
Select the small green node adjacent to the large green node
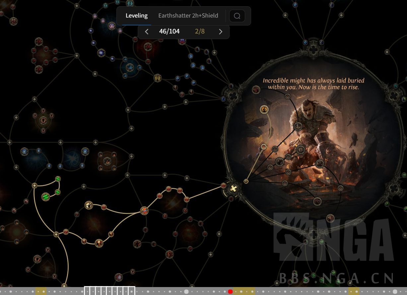pyautogui.click(x=57, y=192)
